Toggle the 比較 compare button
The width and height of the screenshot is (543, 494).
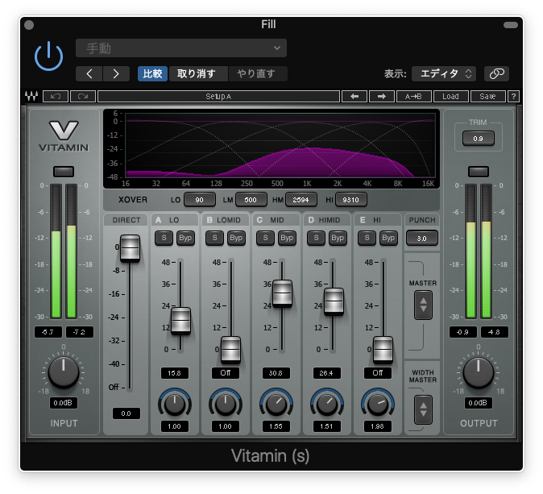tap(153, 74)
